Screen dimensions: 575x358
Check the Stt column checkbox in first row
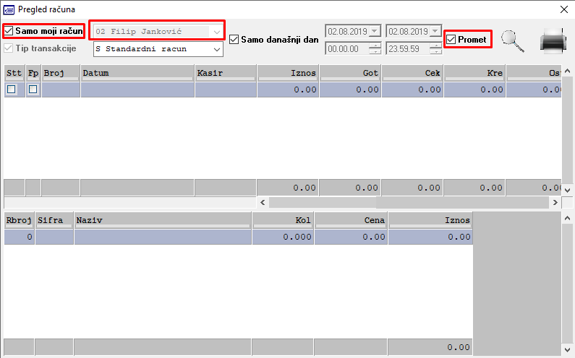tap(12, 89)
